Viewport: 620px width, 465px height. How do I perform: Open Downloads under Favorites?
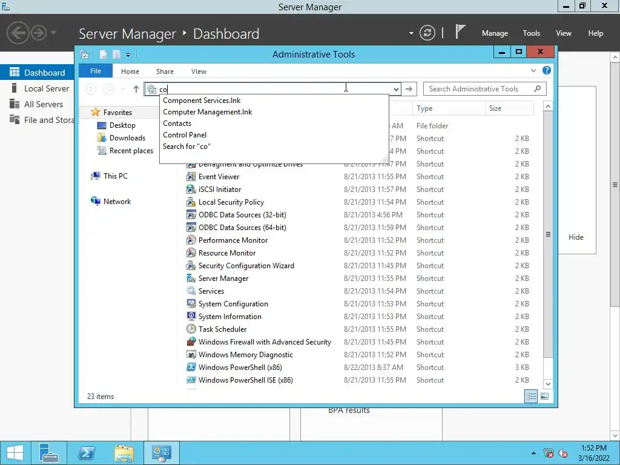tap(127, 138)
